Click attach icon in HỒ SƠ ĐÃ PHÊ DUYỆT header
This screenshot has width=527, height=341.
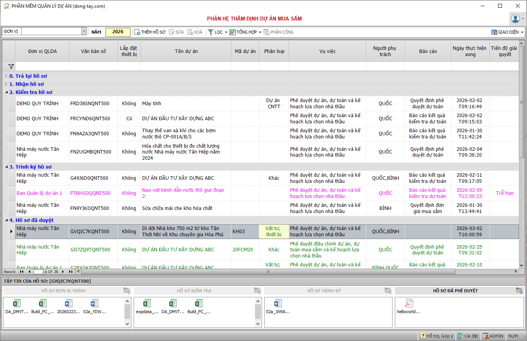tap(519, 291)
